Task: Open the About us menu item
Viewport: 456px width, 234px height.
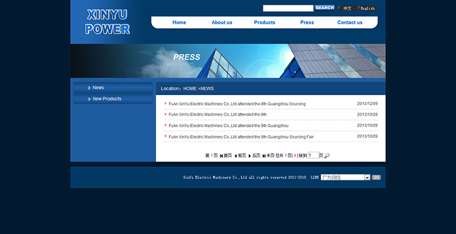Action: (x=222, y=23)
